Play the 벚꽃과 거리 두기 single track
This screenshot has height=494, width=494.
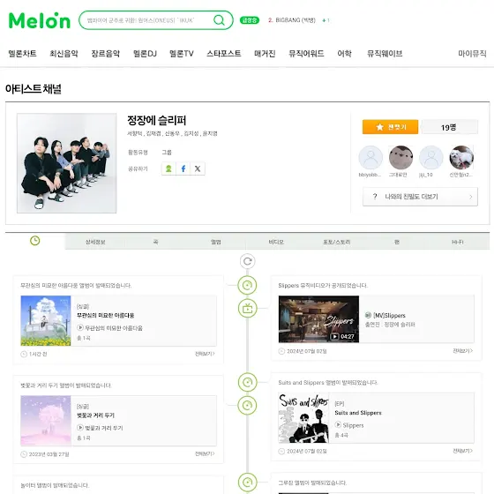(80, 428)
